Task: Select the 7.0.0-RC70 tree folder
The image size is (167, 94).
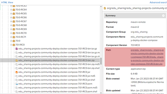Action: tap(21, 33)
